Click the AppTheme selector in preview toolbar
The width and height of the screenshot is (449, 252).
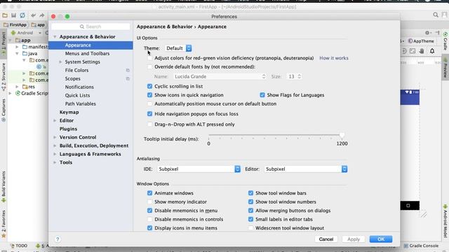tap(421, 41)
